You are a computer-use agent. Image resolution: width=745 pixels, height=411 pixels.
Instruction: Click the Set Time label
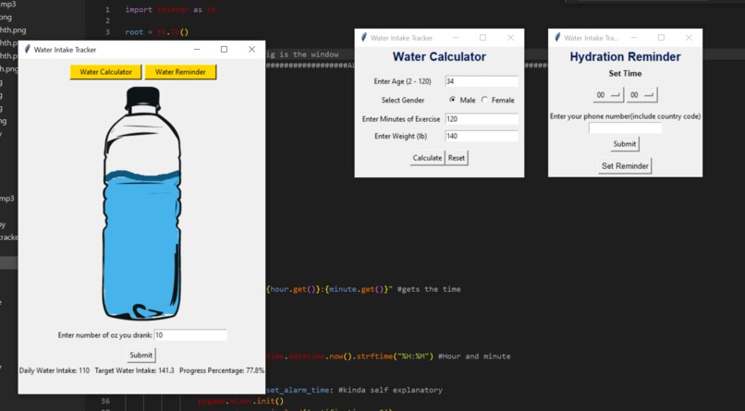(x=625, y=74)
